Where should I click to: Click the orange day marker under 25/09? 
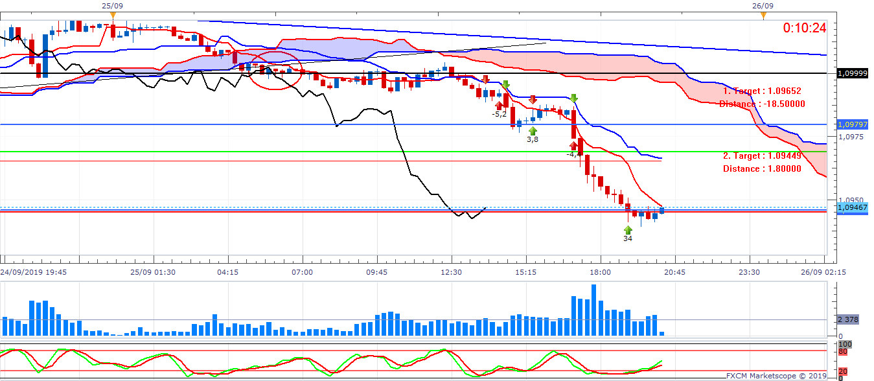pyautogui.click(x=113, y=14)
